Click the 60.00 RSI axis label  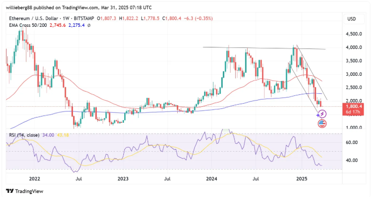[x=352, y=142]
